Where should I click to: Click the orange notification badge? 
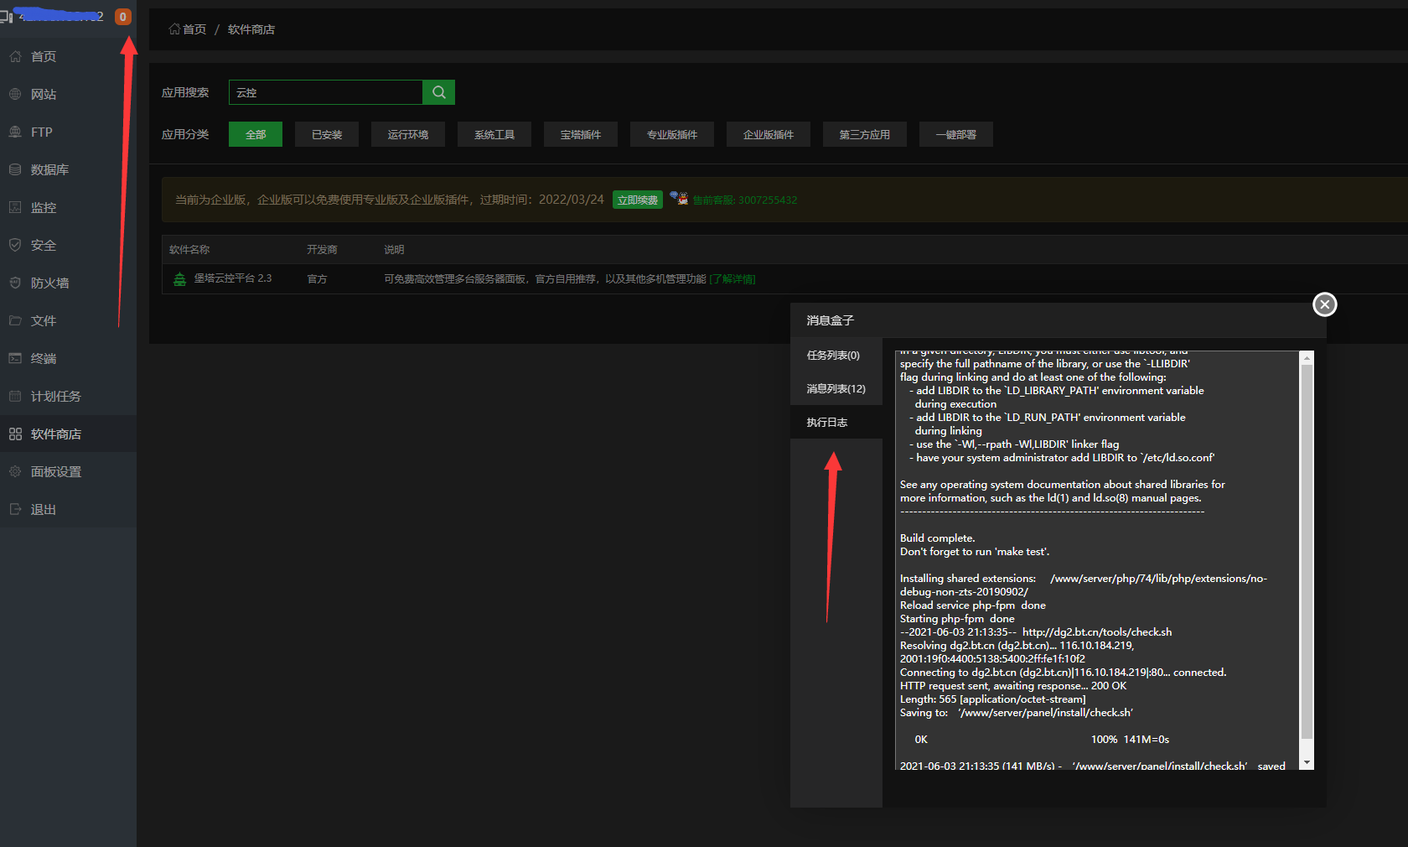tap(123, 17)
